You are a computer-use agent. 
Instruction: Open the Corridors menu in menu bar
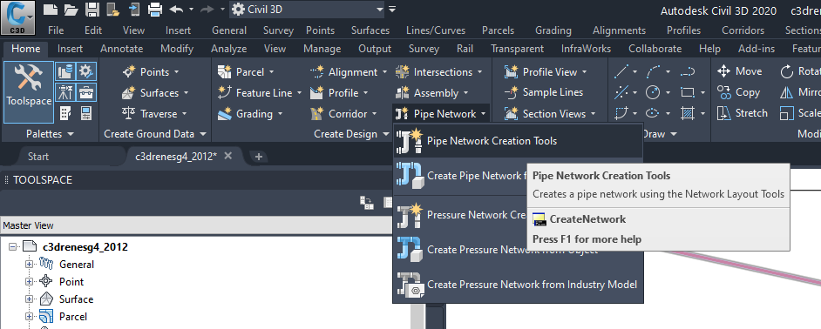pyautogui.click(x=743, y=30)
